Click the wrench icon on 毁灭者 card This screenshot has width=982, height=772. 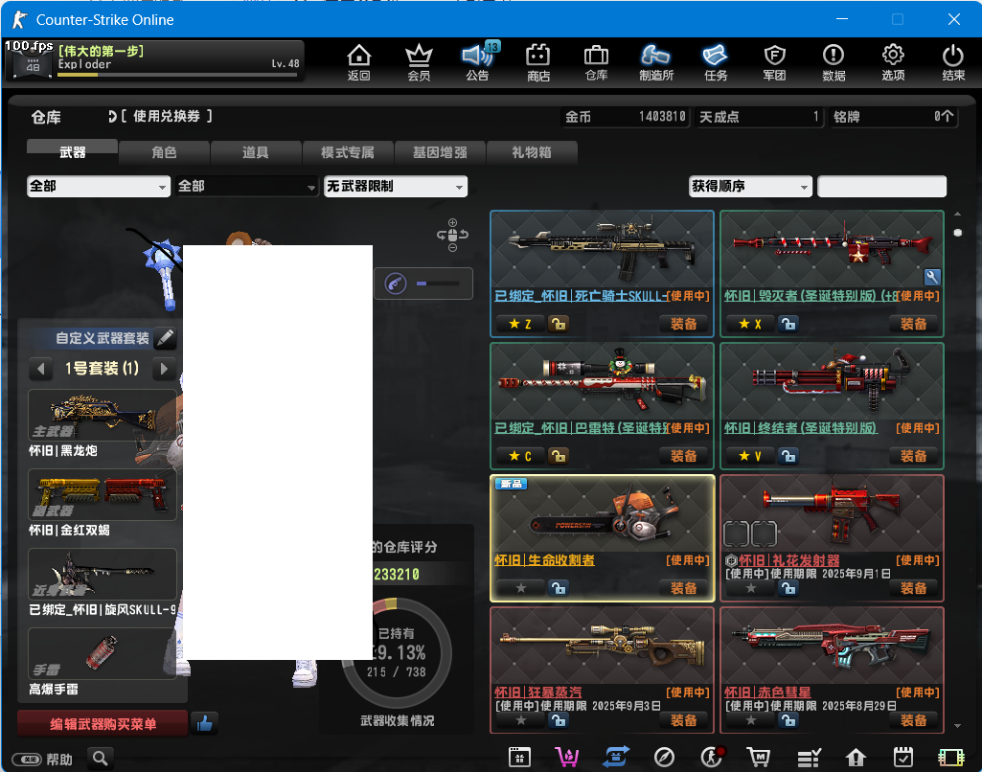click(932, 277)
